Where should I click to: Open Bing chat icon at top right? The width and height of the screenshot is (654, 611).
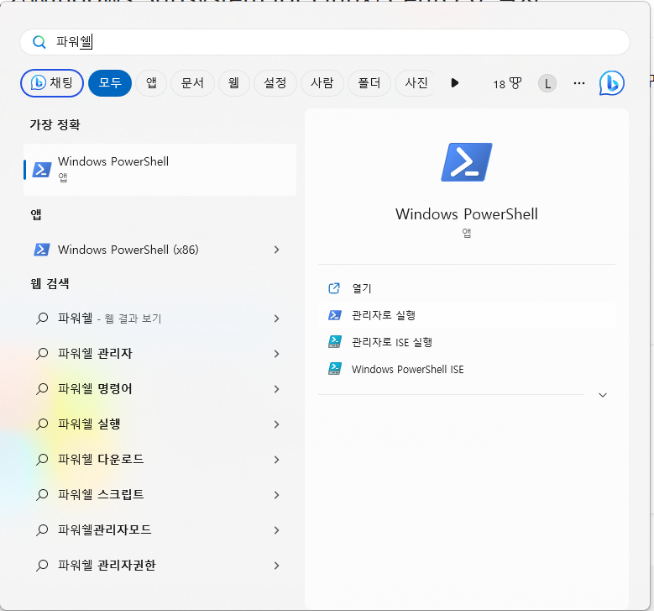tap(611, 83)
